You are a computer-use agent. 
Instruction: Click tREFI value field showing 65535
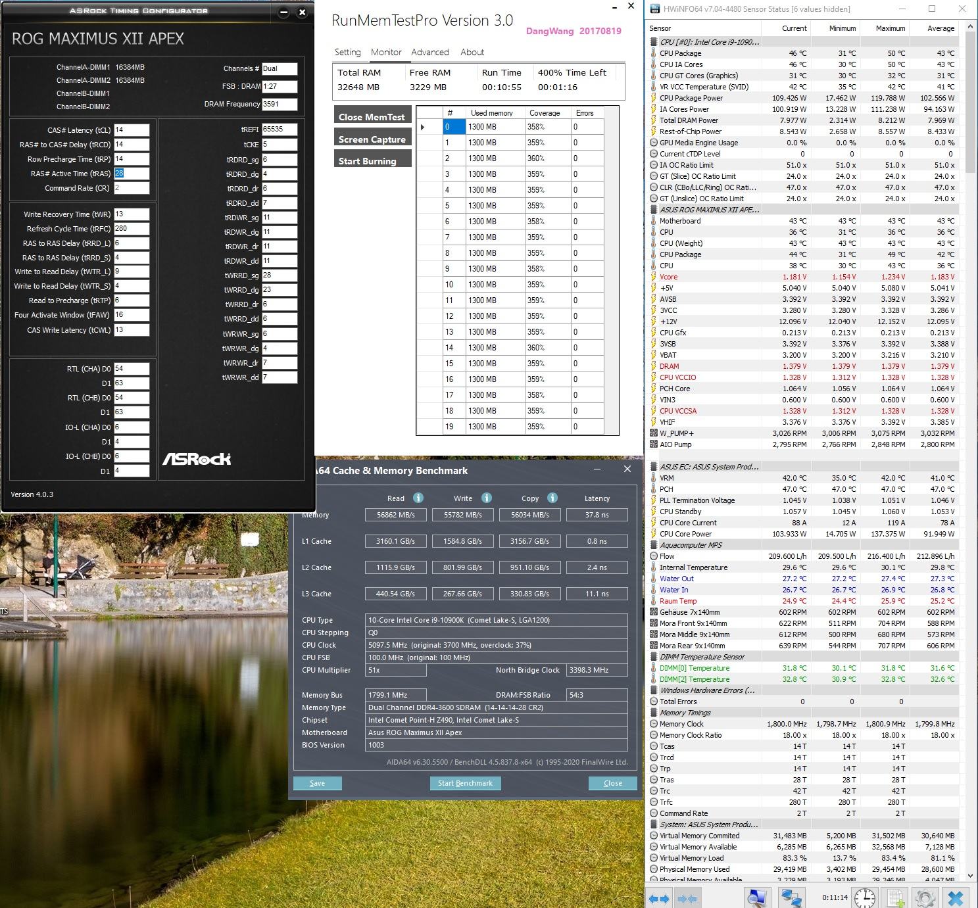[280, 130]
